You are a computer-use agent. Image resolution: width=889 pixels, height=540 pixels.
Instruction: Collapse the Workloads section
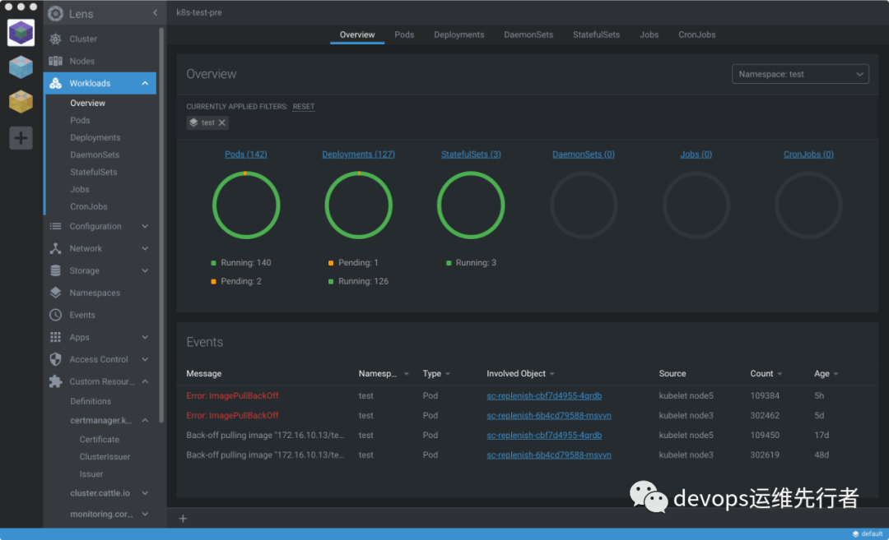pyautogui.click(x=145, y=83)
